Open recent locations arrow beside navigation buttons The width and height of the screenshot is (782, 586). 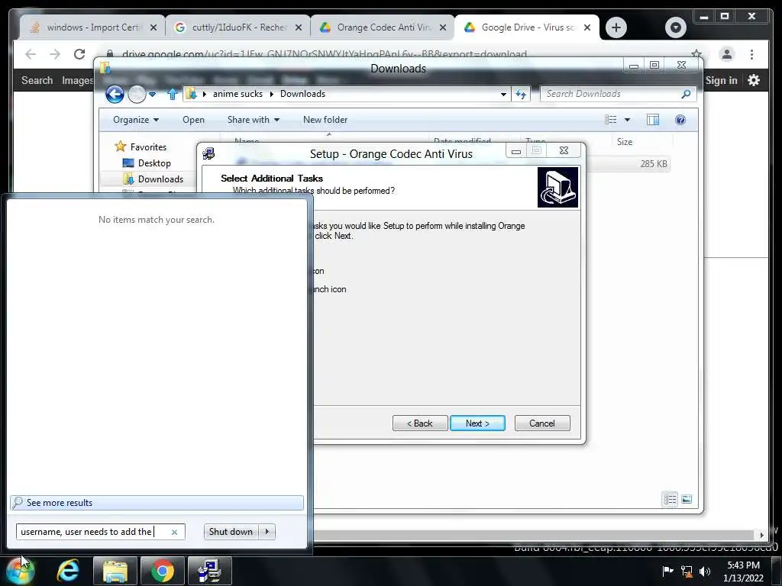(x=152, y=94)
